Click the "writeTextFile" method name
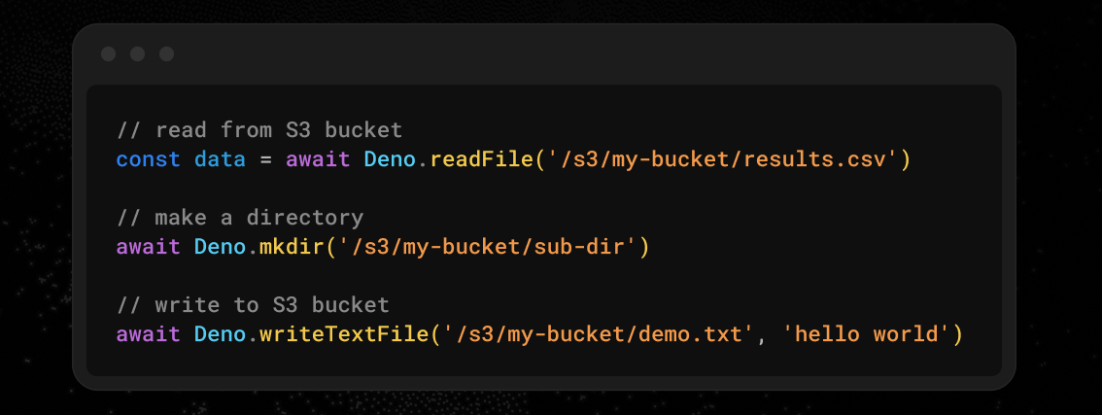The image size is (1102, 415). click(x=344, y=334)
